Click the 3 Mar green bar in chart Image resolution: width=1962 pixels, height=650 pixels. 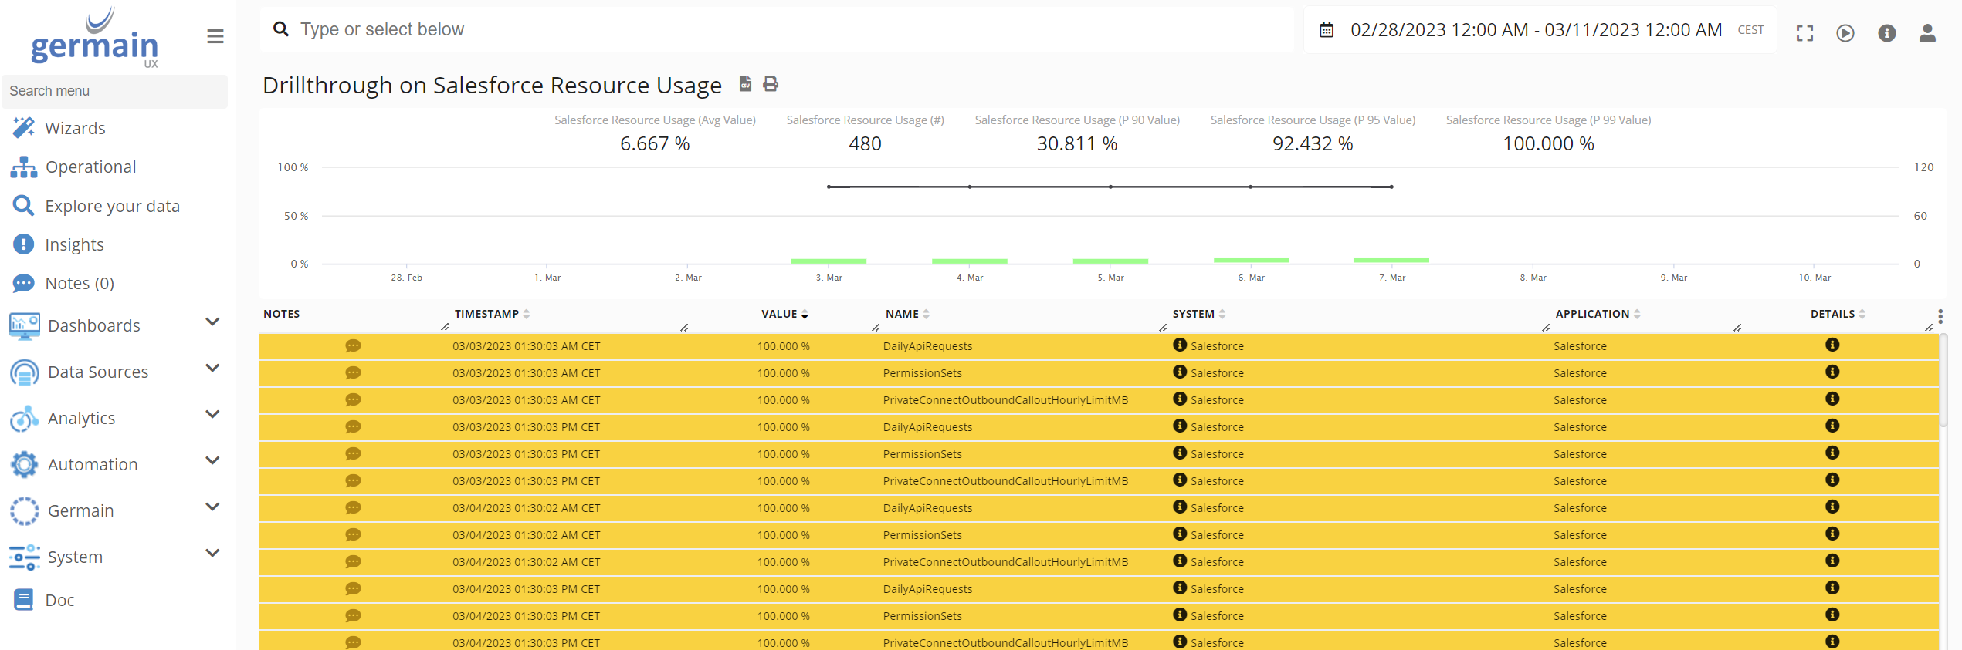click(829, 261)
